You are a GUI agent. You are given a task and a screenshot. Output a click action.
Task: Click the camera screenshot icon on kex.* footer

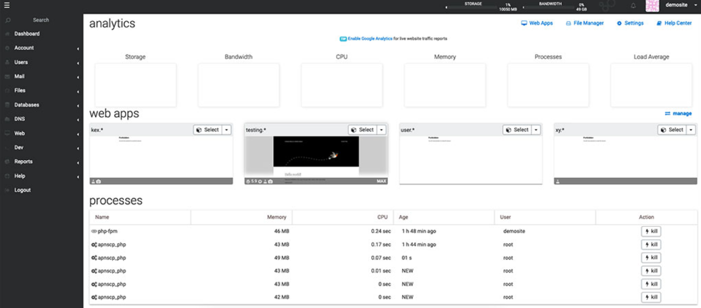pyautogui.click(x=98, y=180)
